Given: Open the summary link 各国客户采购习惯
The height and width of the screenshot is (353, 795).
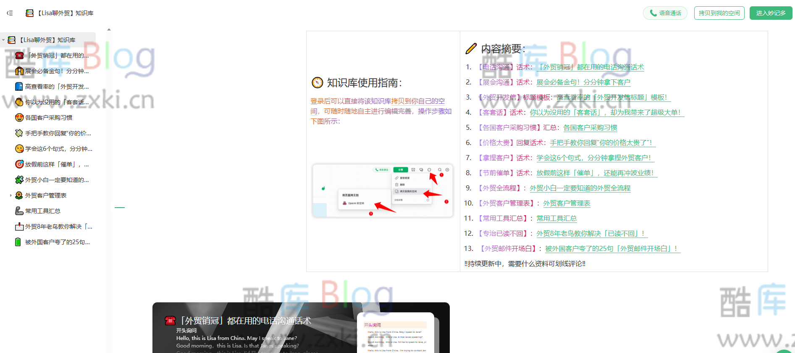Looking at the screenshot, I should (590, 128).
